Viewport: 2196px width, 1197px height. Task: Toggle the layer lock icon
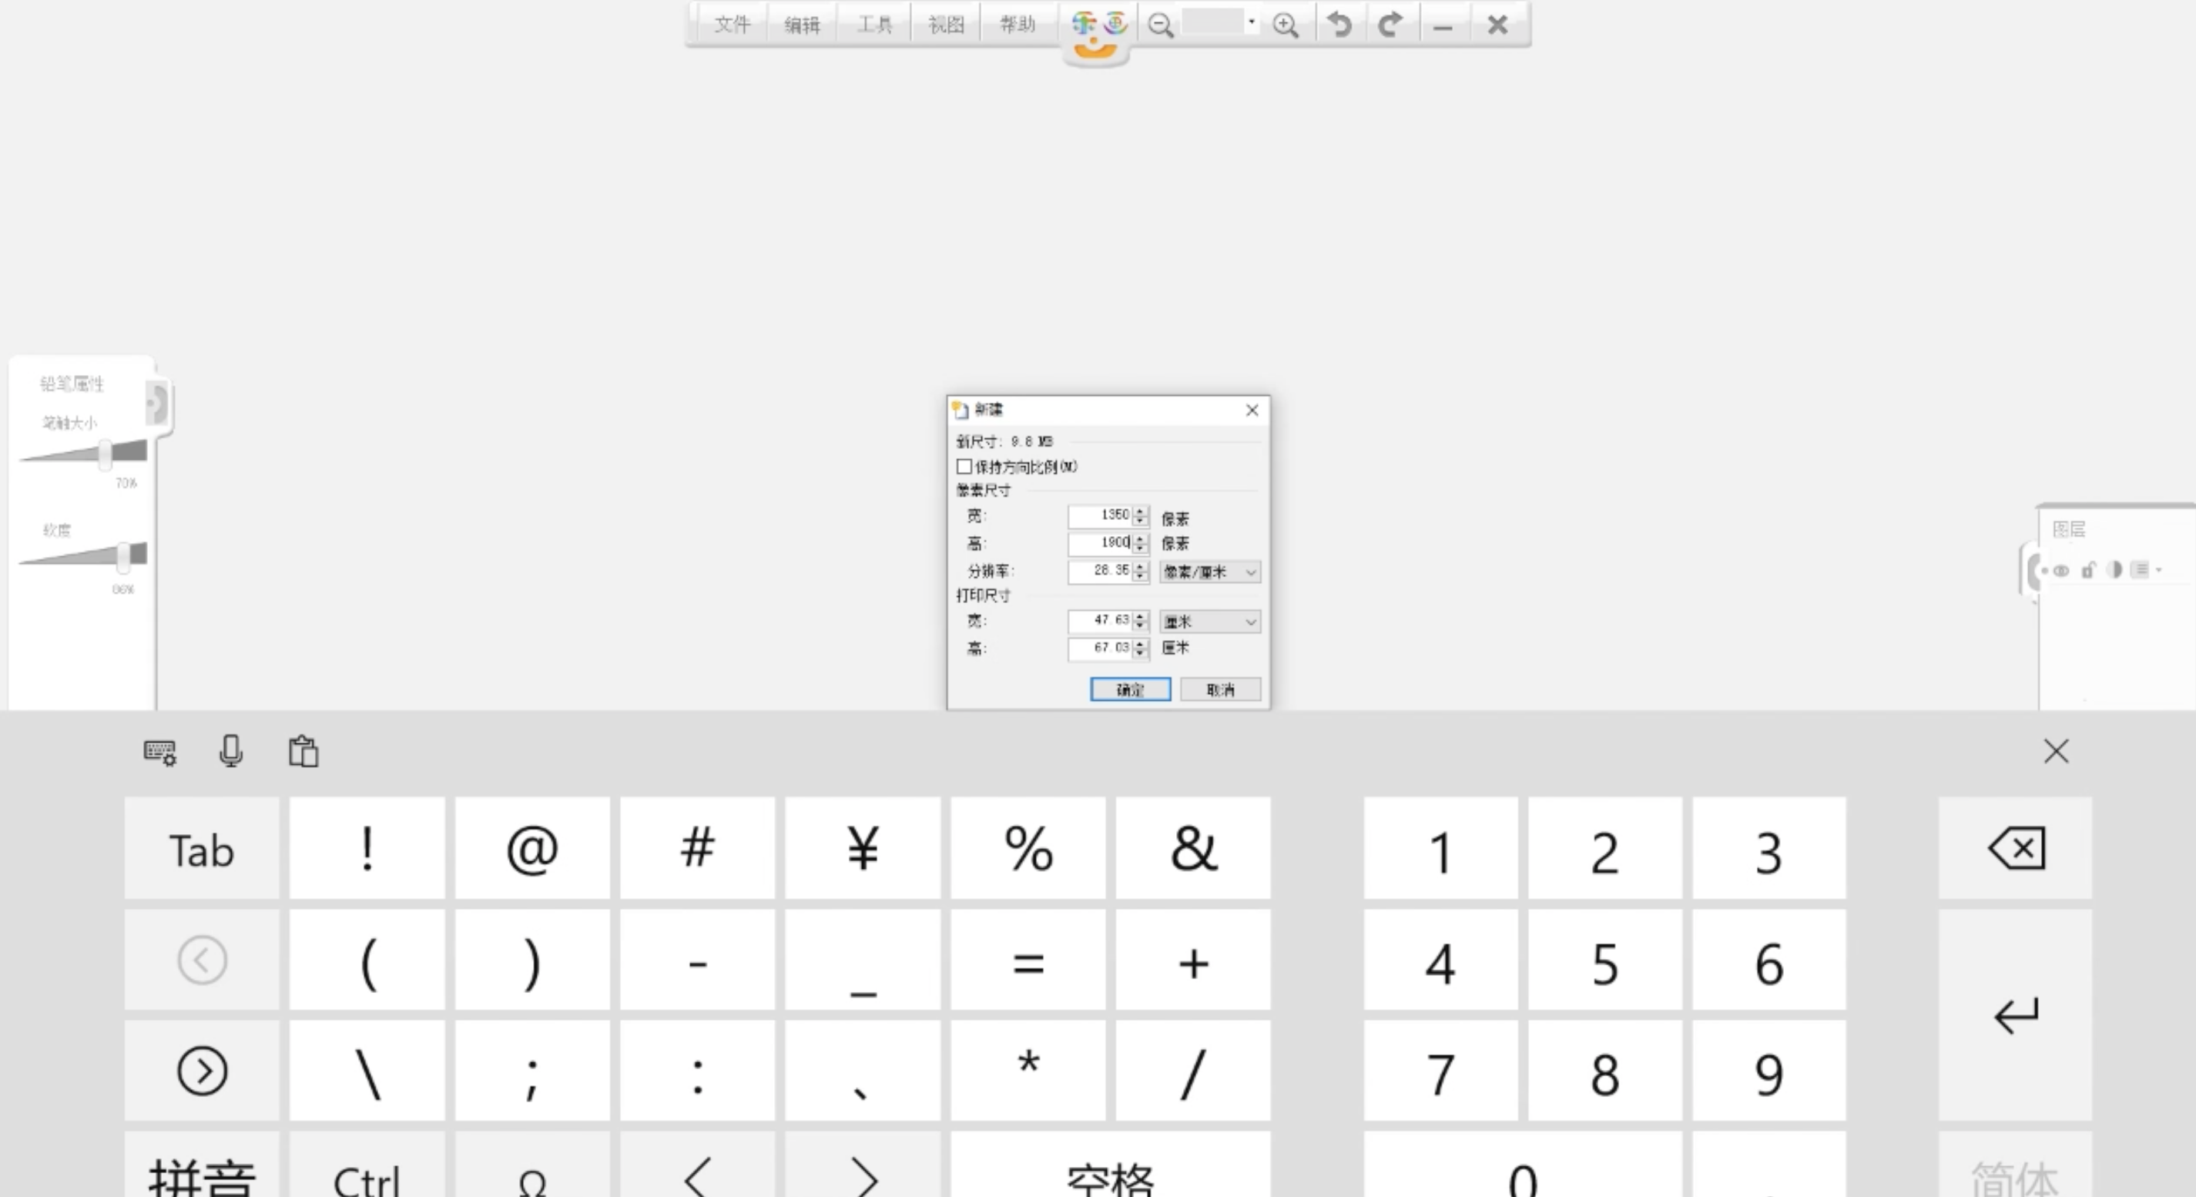click(2087, 570)
